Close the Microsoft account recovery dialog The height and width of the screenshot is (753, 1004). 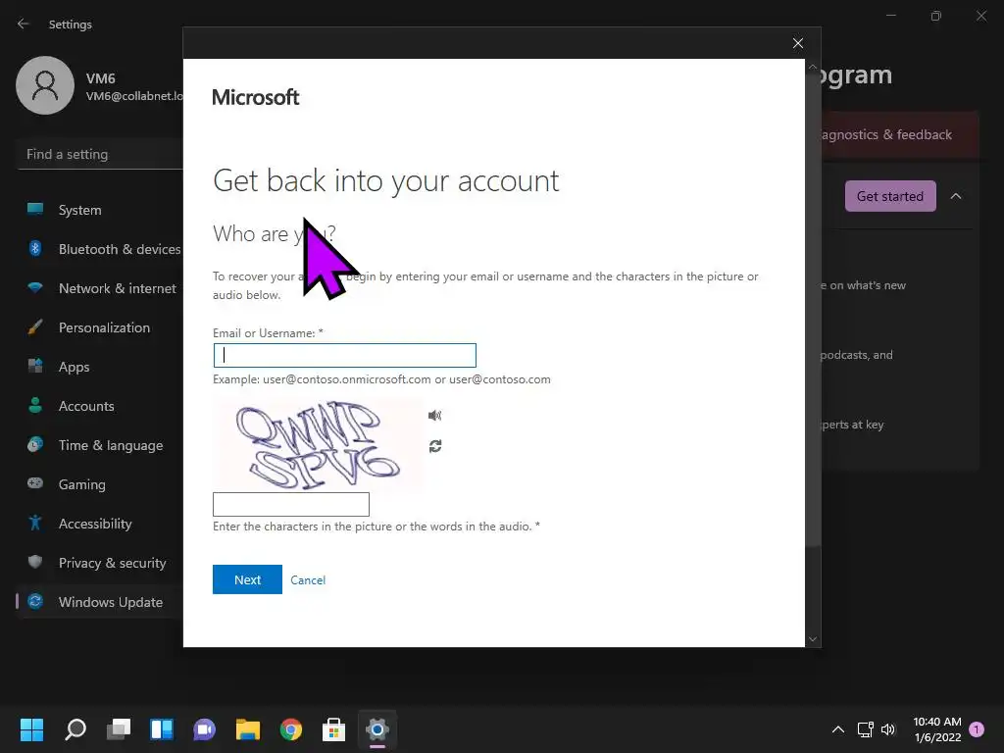click(798, 43)
